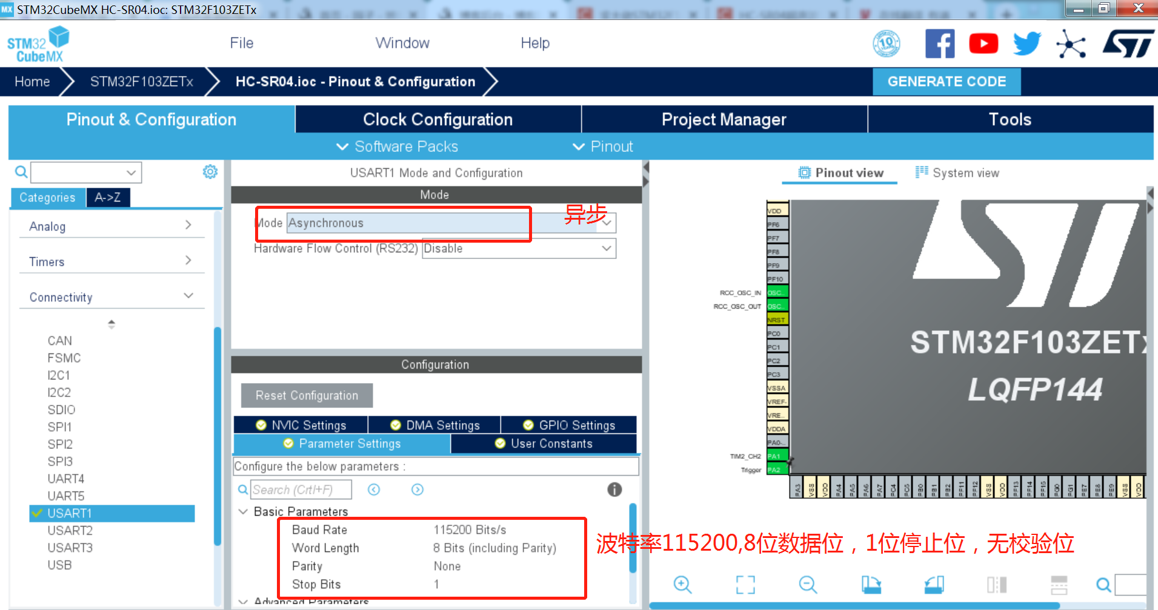Click the Reset Configuration button

(307, 395)
